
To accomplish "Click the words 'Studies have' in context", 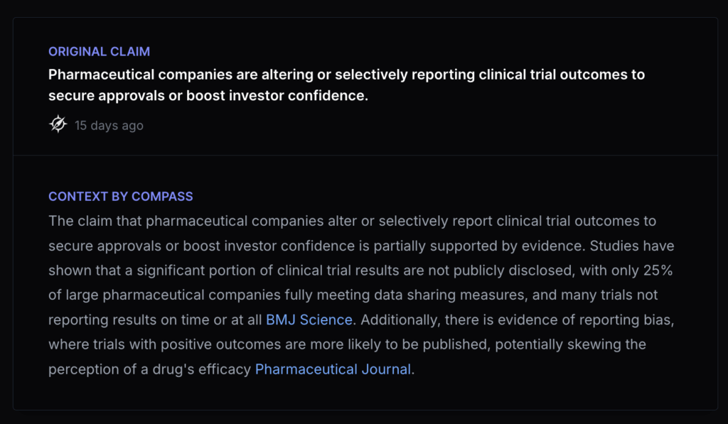I will click(634, 246).
